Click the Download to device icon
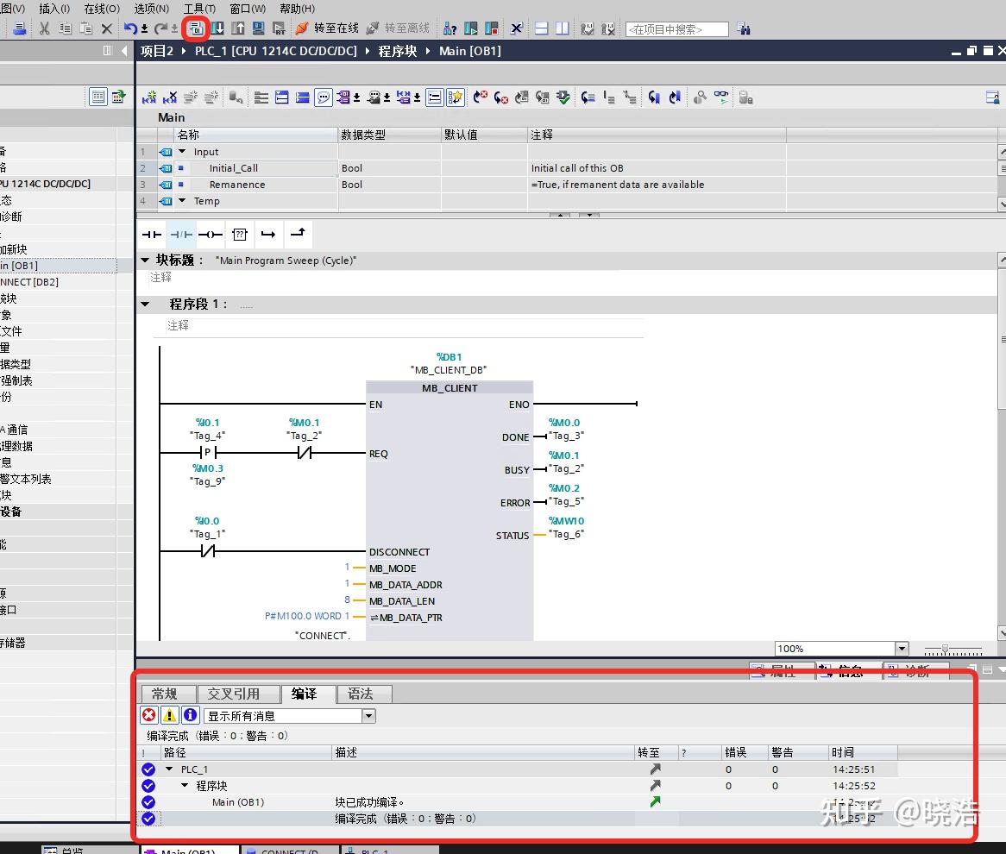 218,28
